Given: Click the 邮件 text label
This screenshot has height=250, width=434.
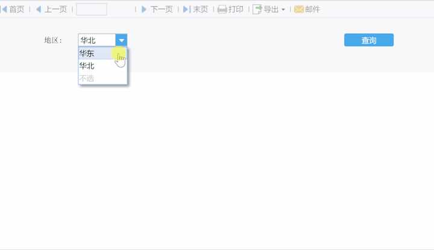Looking at the screenshot, I should click(x=312, y=9).
